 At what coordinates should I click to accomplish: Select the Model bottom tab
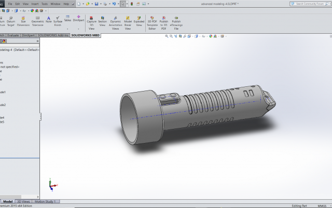(8, 201)
